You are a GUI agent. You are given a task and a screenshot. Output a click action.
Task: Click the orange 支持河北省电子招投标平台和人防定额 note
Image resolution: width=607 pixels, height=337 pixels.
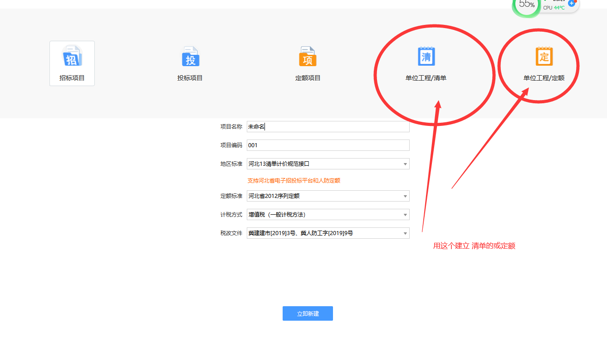[294, 181]
